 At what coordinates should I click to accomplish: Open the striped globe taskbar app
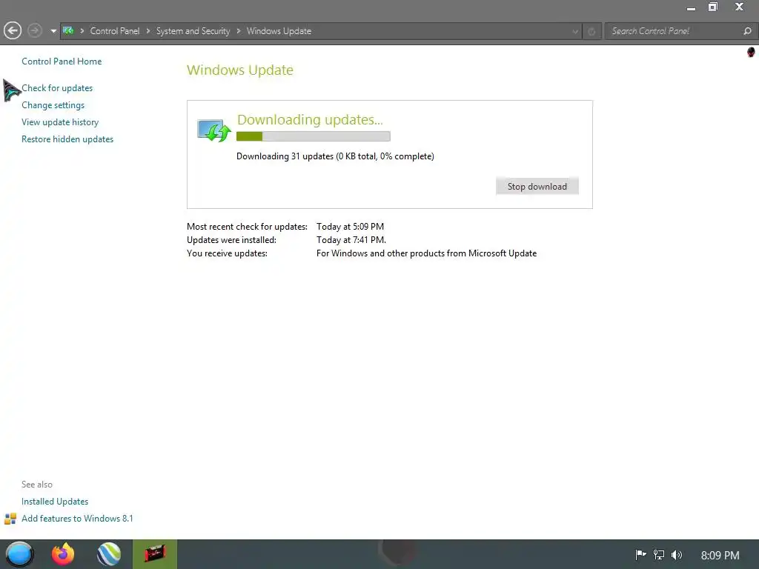click(x=108, y=554)
